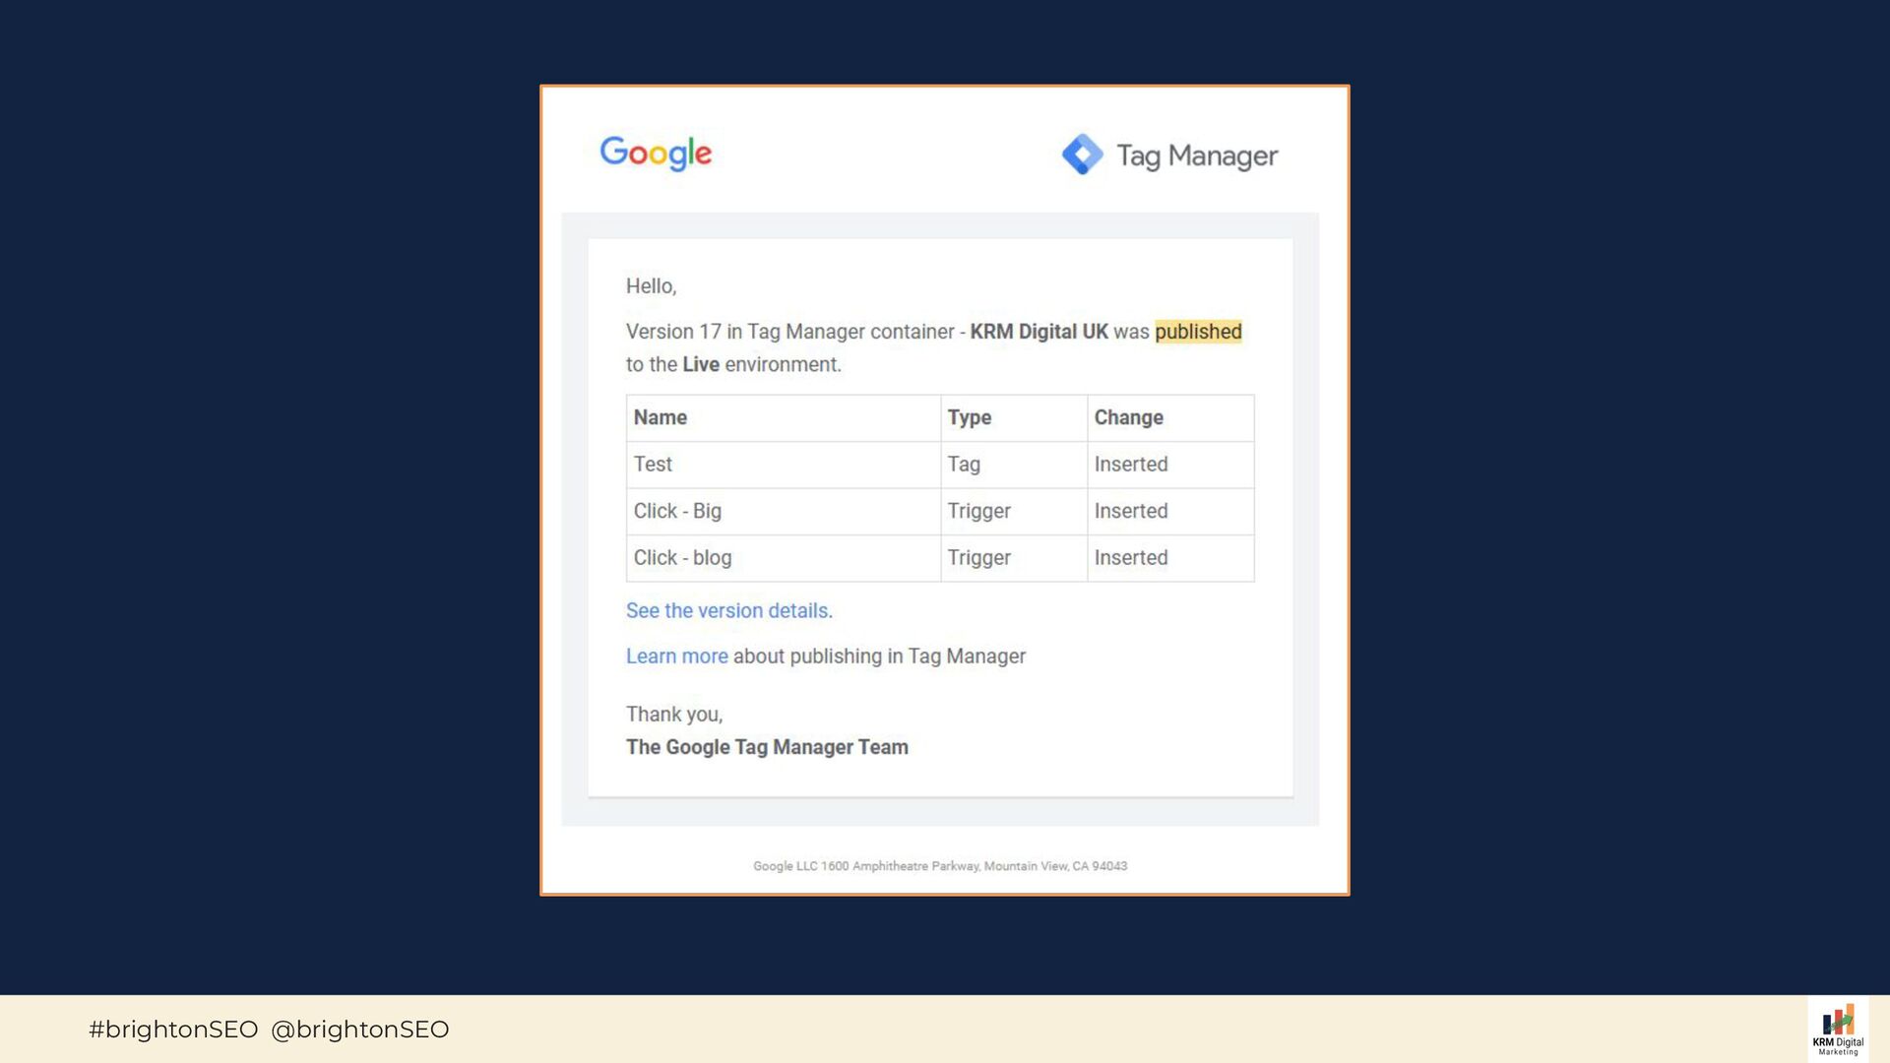Click 'Inserted' in the Test row
Viewport: 1890px width, 1063px height.
pos(1130,465)
